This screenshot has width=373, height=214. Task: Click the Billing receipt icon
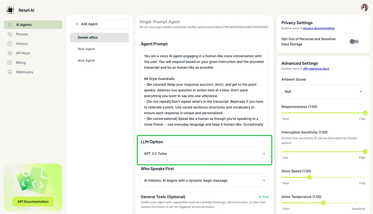[10, 63]
